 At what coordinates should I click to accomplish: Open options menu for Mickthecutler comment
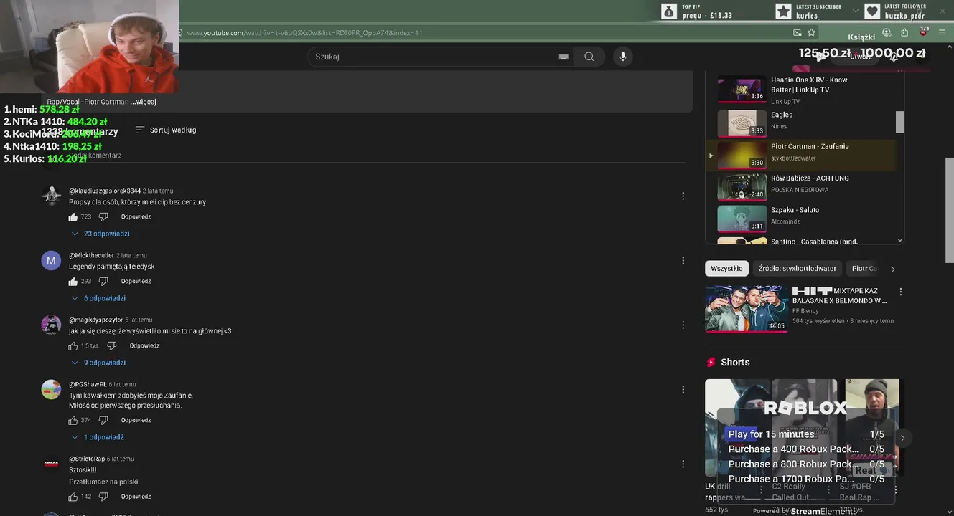coord(683,260)
